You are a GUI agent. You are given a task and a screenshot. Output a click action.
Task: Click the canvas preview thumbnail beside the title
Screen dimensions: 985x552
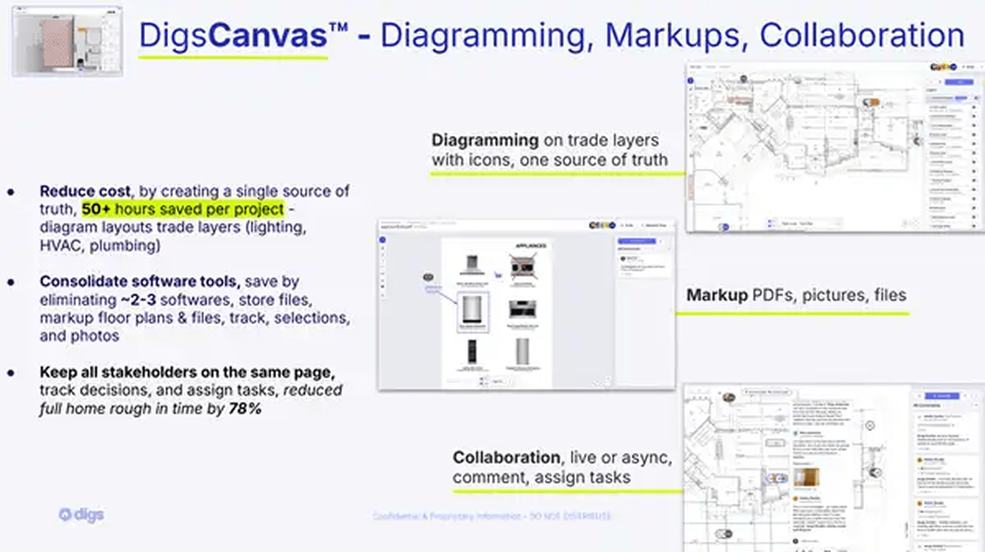coord(67,41)
